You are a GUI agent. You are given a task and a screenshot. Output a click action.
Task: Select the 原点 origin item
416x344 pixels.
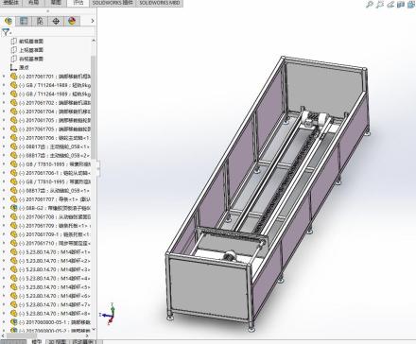point(24,67)
